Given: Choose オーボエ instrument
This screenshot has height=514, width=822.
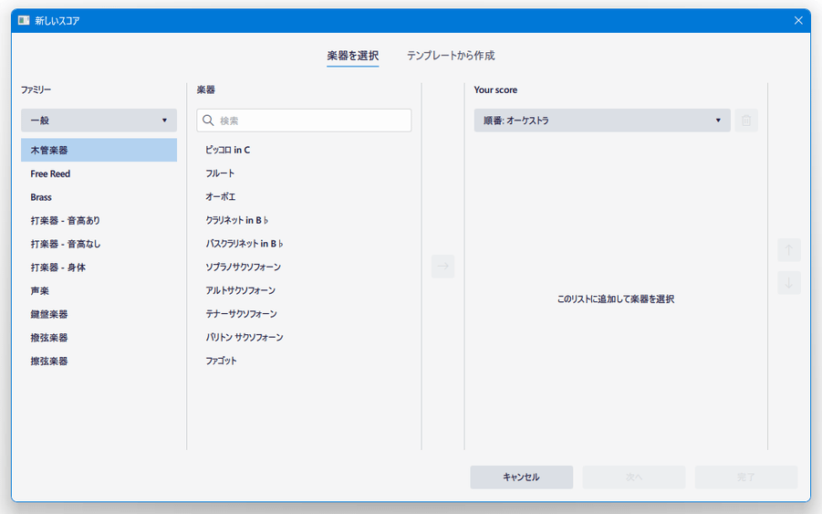Looking at the screenshot, I should tap(304, 197).
